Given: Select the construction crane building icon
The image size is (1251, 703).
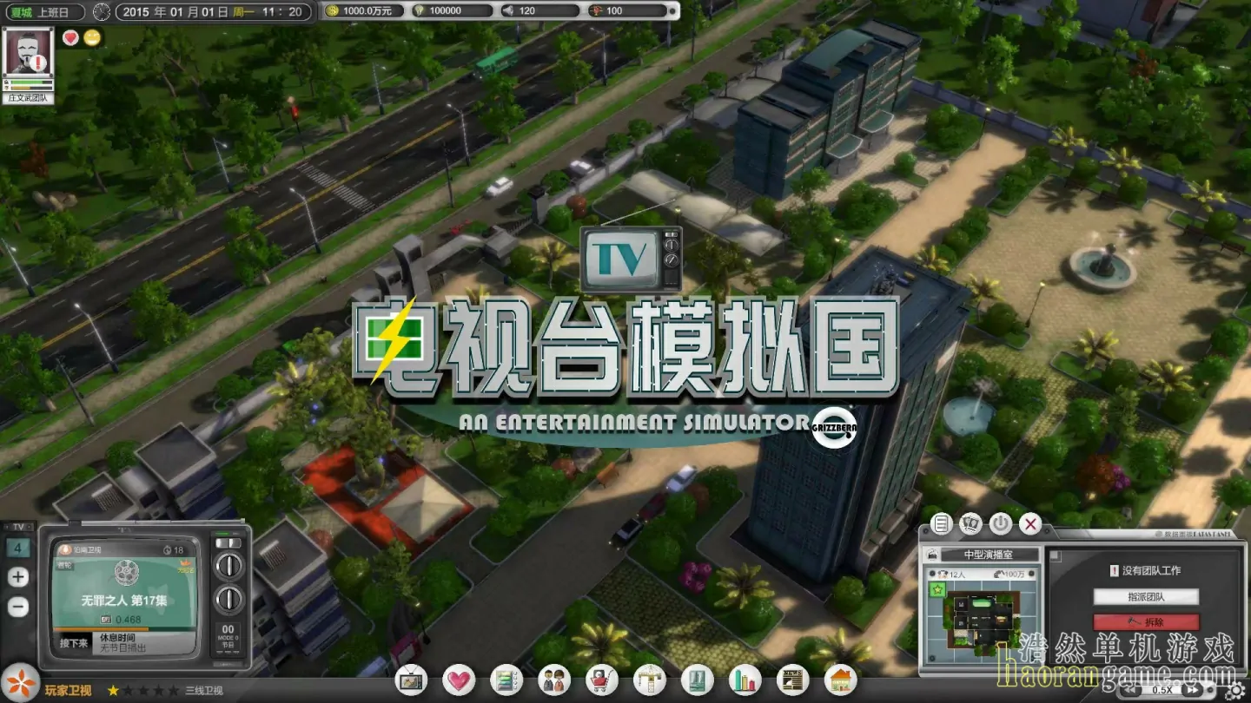Looking at the screenshot, I should 649,680.
